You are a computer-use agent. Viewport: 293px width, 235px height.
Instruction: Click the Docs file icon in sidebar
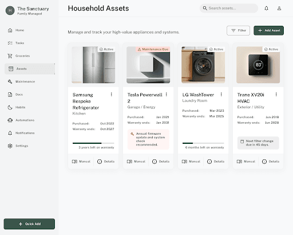[10, 95]
